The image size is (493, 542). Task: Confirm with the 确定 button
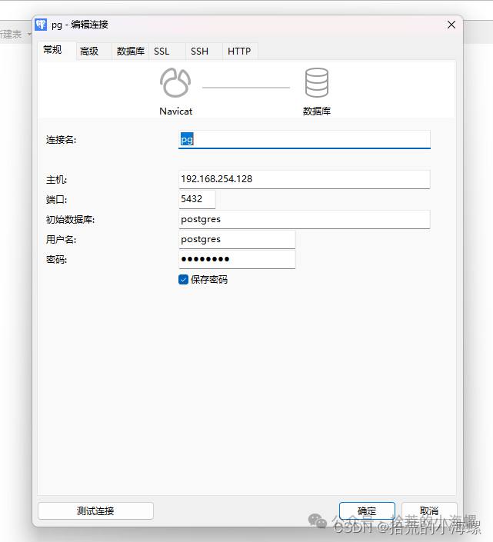pyautogui.click(x=367, y=511)
